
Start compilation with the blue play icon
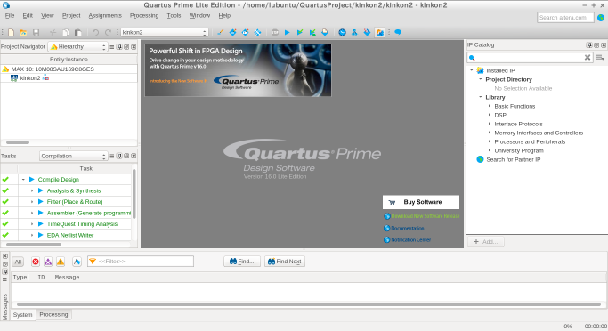tap(288, 33)
